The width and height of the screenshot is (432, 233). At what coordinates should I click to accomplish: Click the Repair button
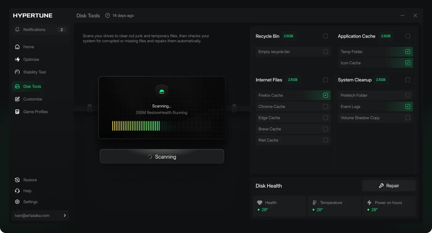pyautogui.click(x=389, y=186)
